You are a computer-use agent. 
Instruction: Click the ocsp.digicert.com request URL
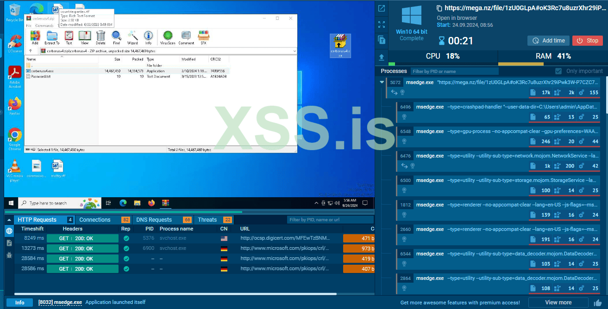(x=285, y=238)
